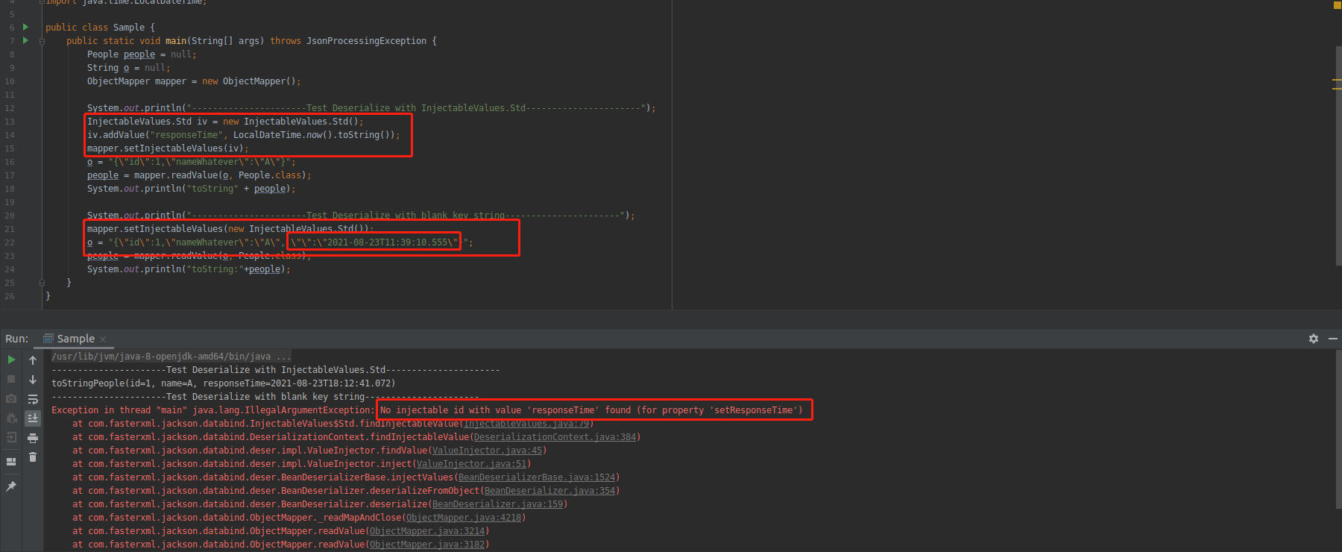Close the Sample run tab
The height and width of the screenshot is (552, 1342).
coord(103,339)
